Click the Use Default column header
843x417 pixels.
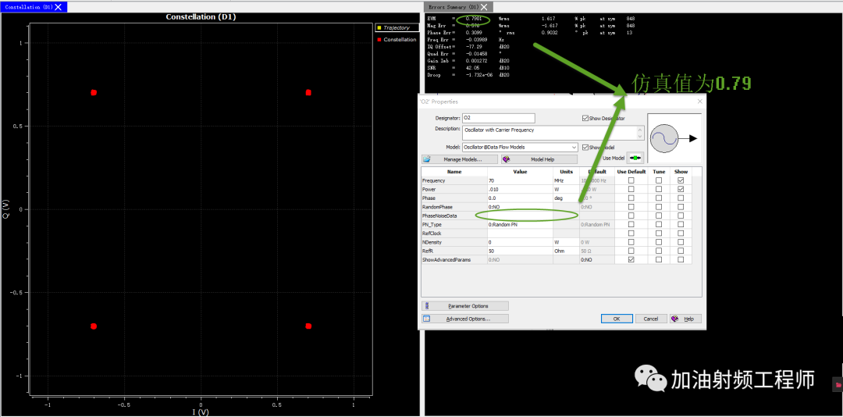(631, 172)
